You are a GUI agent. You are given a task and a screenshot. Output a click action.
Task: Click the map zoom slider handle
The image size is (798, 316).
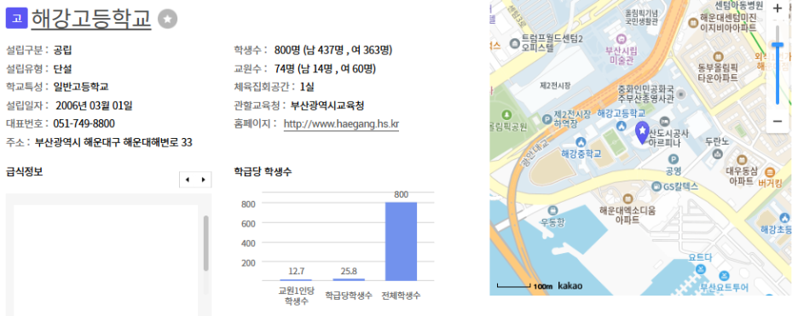click(x=778, y=44)
